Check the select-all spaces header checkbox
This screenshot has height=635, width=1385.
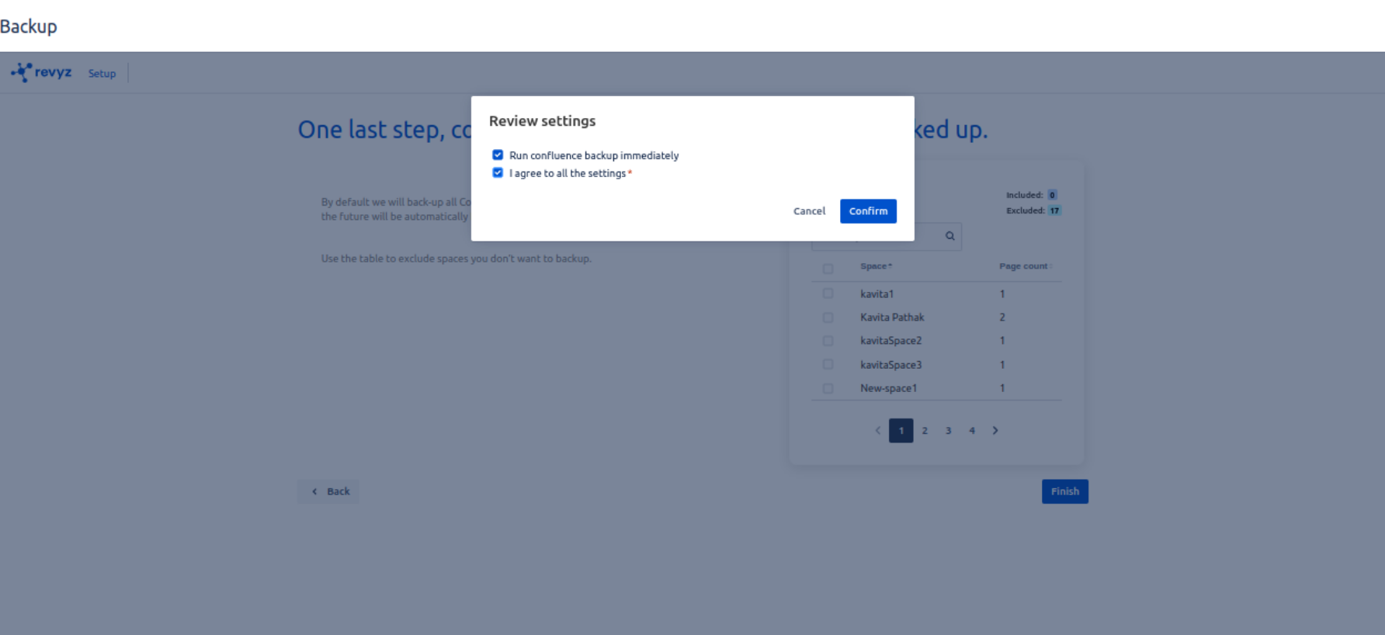coord(828,269)
